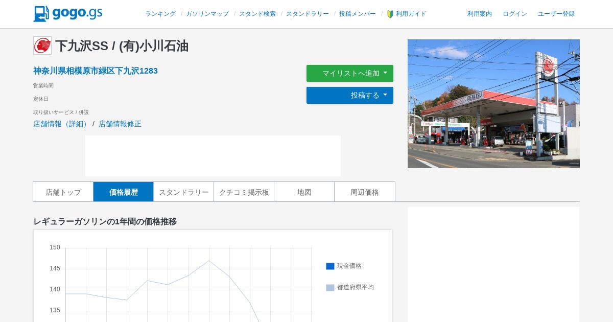This screenshot has width=613, height=322.
Task: Switch to スタンドラリー tab below the banner
Action: click(x=184, y=192)
